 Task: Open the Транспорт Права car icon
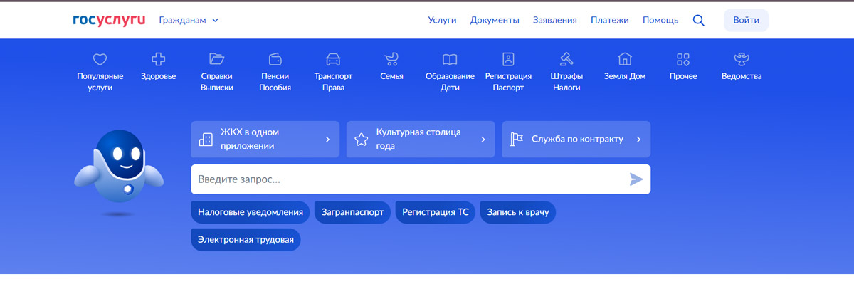(333, 59)
